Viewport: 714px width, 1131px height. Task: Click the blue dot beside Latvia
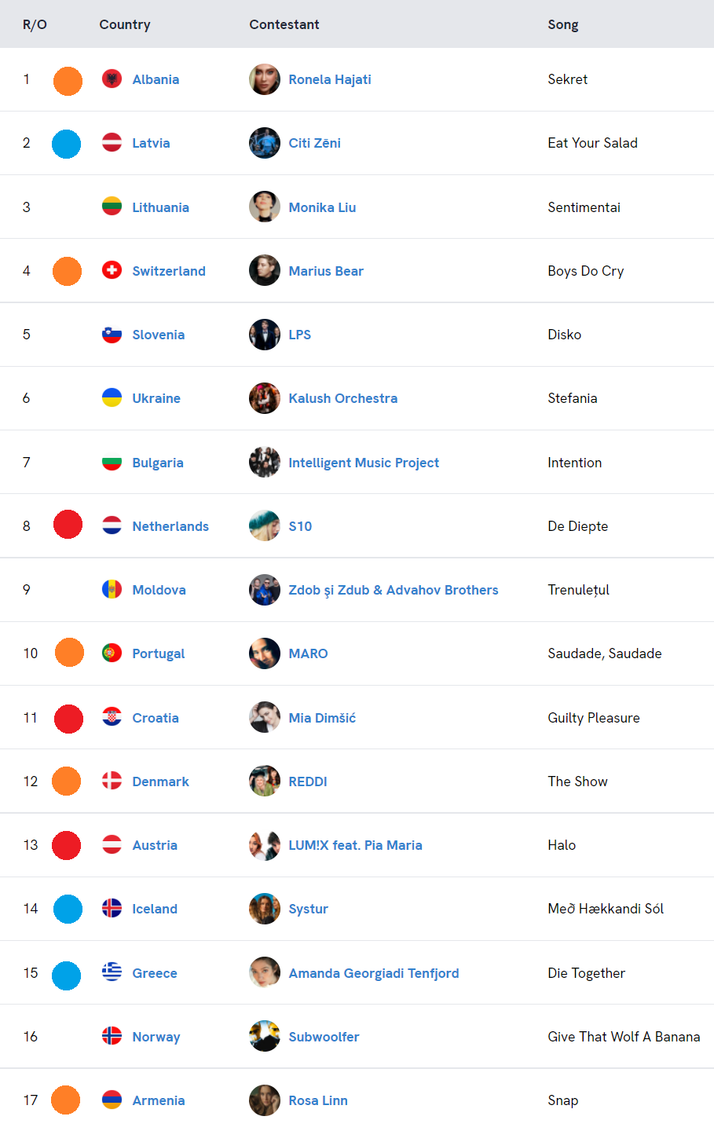pos(66,144)
